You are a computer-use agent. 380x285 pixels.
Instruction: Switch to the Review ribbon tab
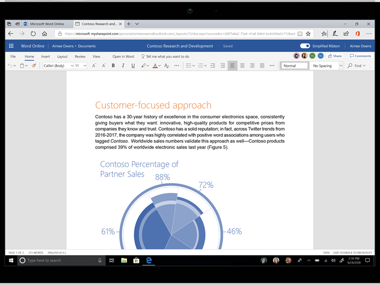click(x=80, y=56)
